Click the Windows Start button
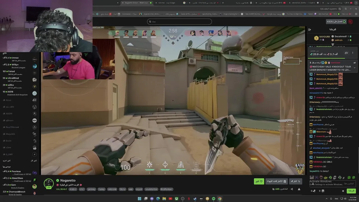Screen dimensions: 359x202 coord(139,199)
